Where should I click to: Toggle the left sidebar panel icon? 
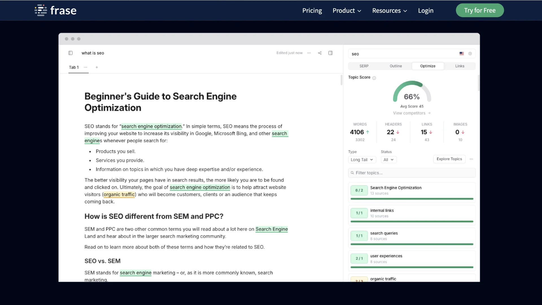[71, 53]
